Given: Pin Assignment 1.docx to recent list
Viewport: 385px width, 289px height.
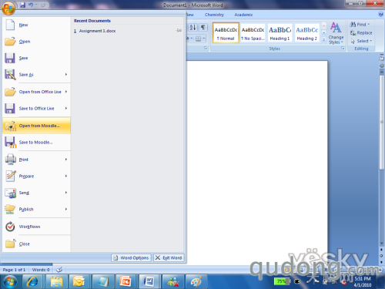Looking at the screenshot, I should (x=179, y=31).
